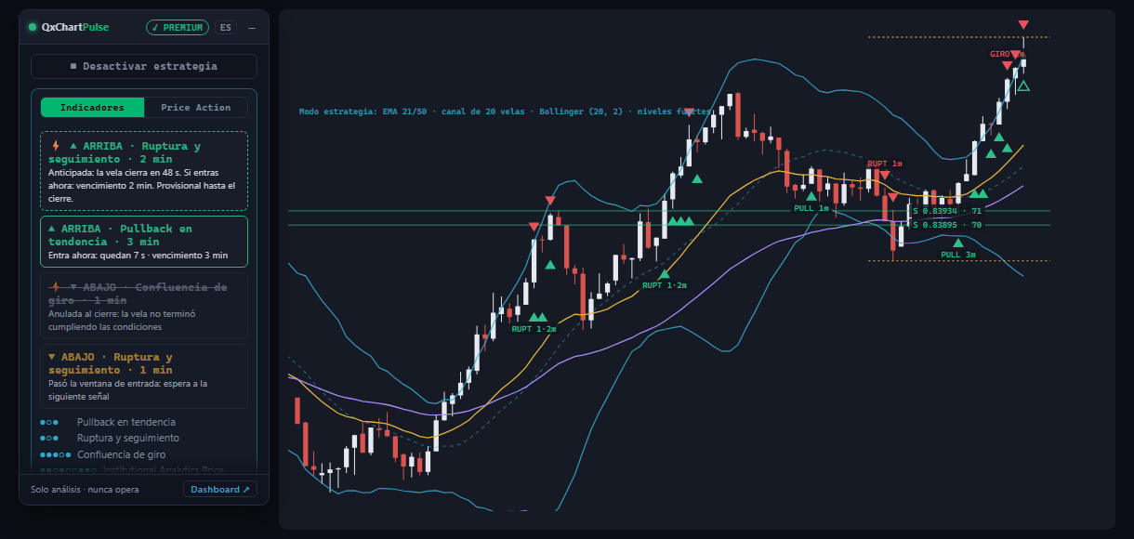Click the S 0.83934 support level label
Image resolution: width=1134 pixels, height=539 pixels.
[x=947, y=211]
